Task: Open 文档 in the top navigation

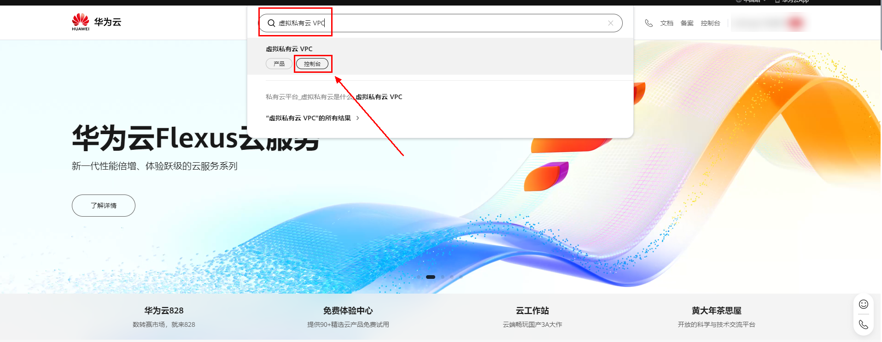Action: pos(666,23)
